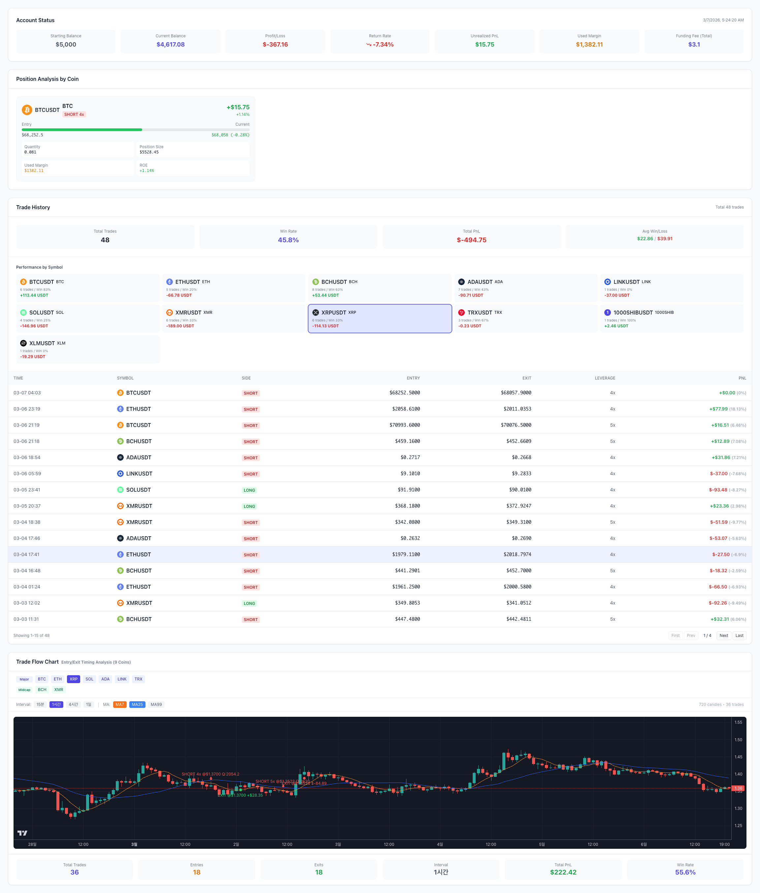Toggle the MA7 moving average line
Image resolution: width=760 pixels, height=893 pixels.
tap(119, 705)
